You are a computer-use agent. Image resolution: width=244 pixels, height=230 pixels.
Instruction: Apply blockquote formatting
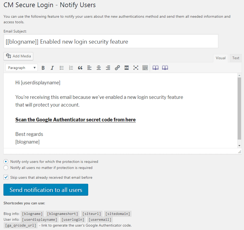pos(80,68)
